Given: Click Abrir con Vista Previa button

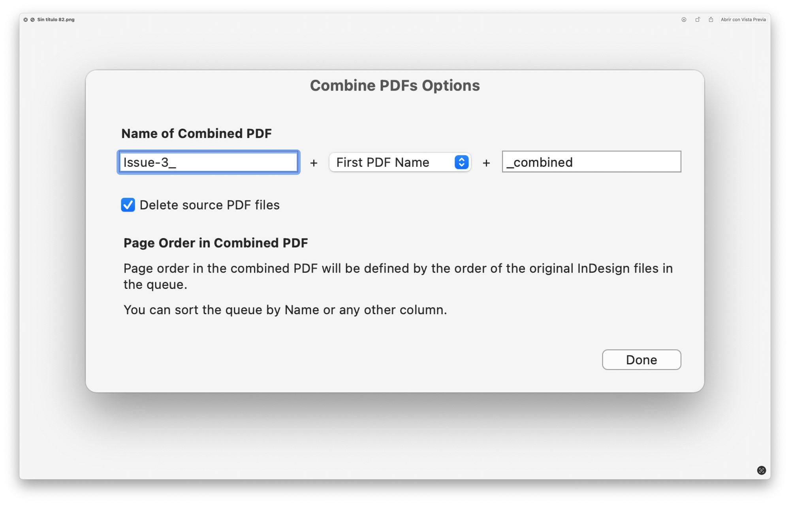Looking at the screenshot, I should (x=743, y=20).
